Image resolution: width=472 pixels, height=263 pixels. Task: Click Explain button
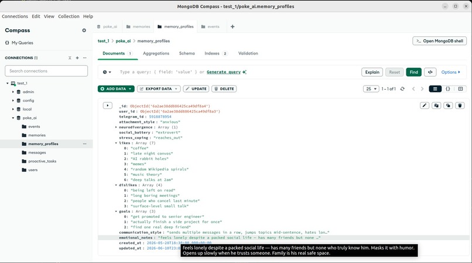[372, 72]
